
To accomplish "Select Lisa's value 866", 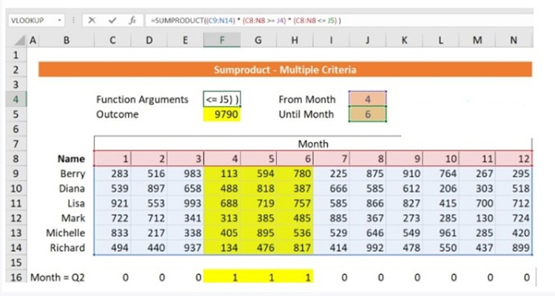I will click(368, 203).
